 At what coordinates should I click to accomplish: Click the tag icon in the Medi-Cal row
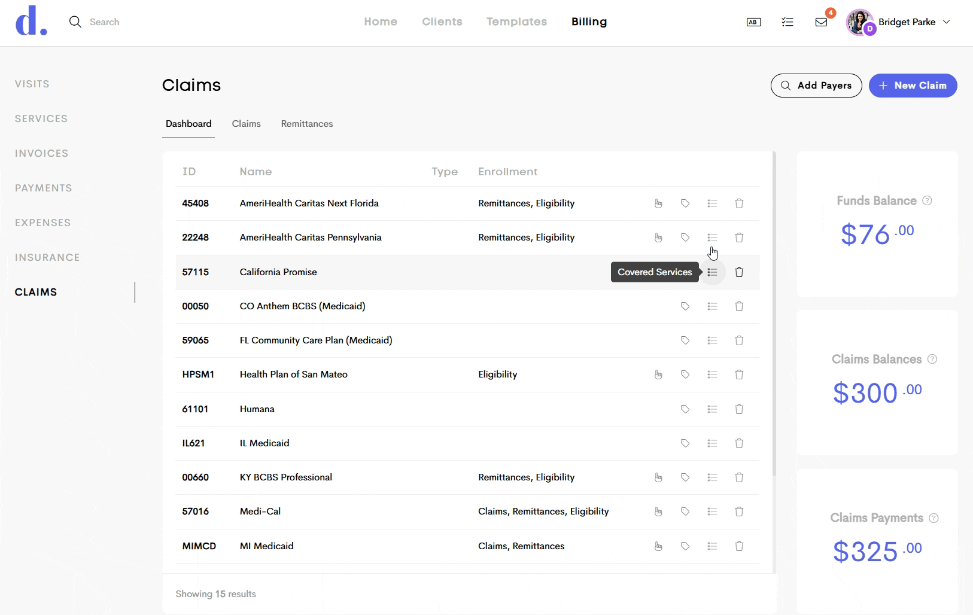click(685, 512)
